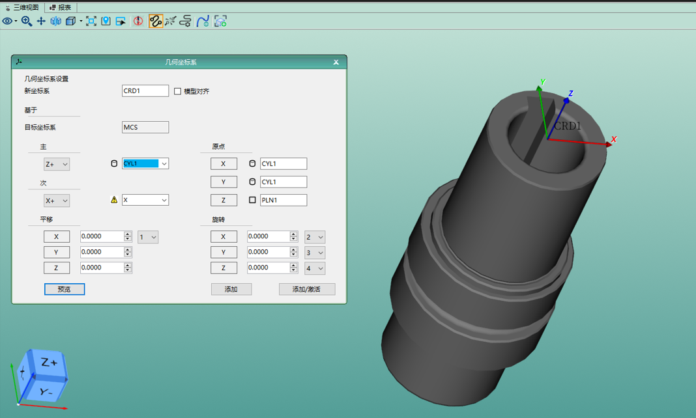This screenshot has height=418, width=696.
Task: Open the 旋转 order dropdown showing 3
Action: click(x=315, y=253)
